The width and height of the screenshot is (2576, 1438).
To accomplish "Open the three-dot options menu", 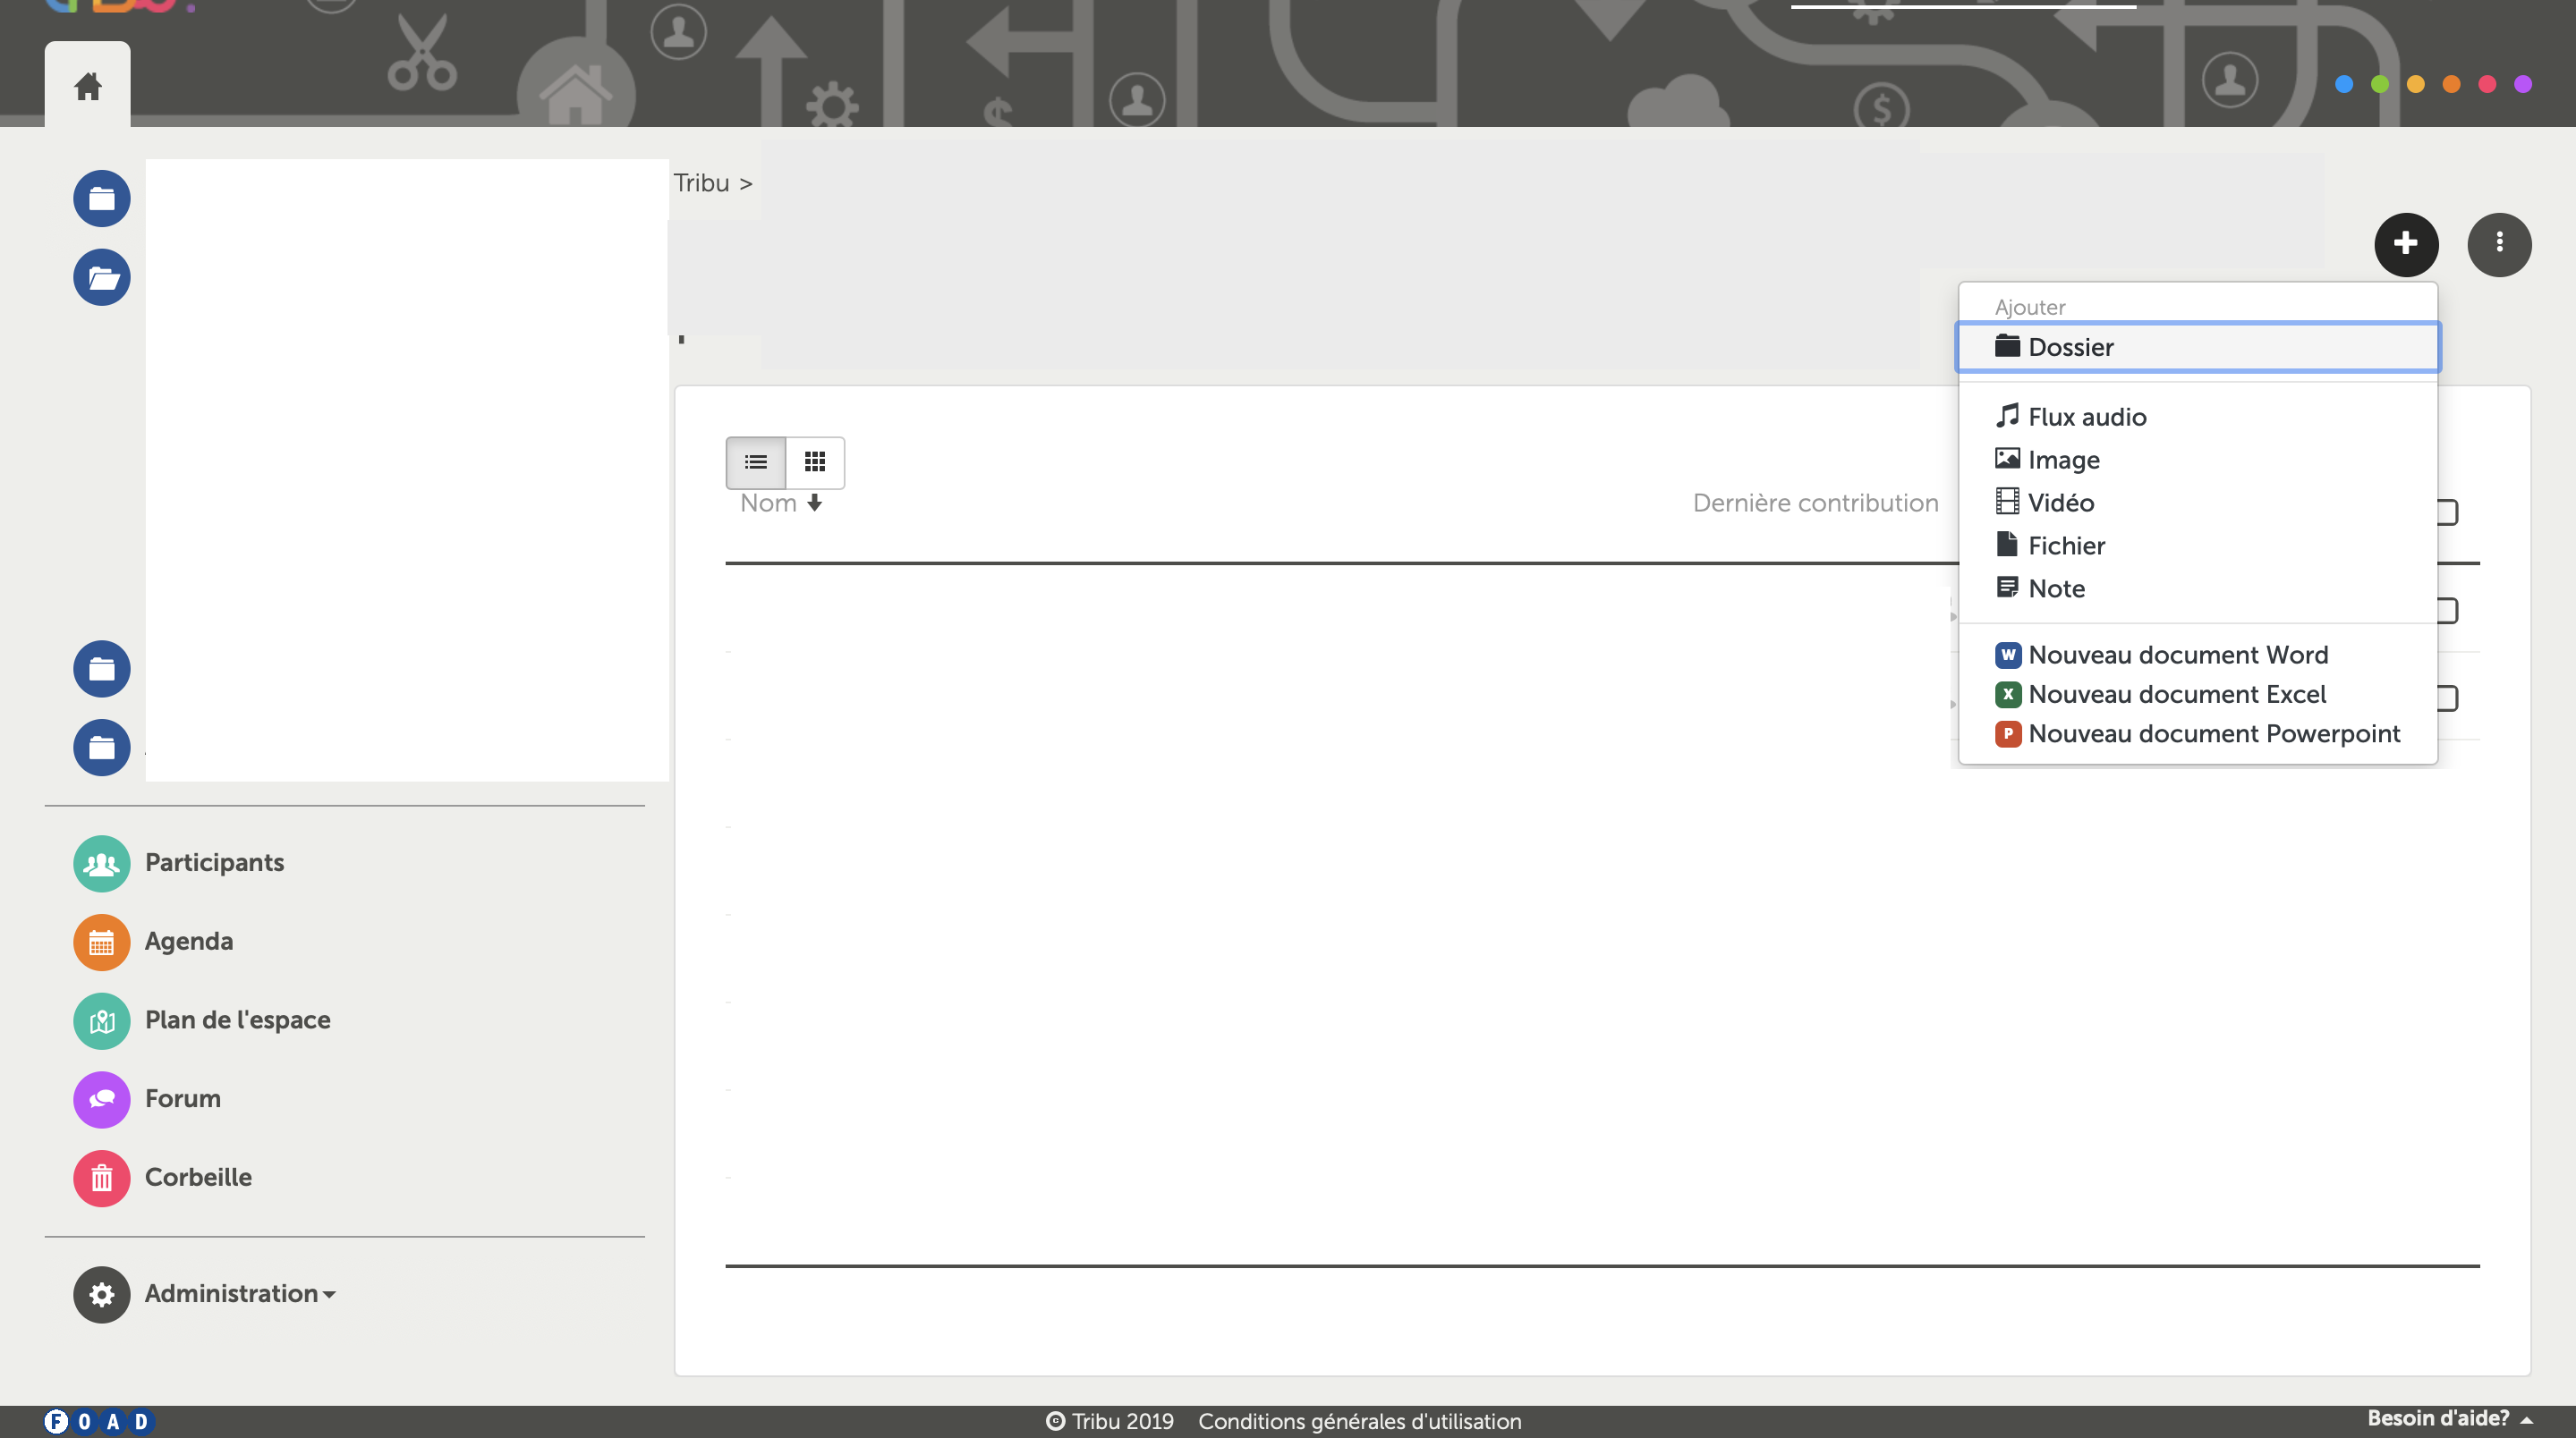I will 2498,244.
